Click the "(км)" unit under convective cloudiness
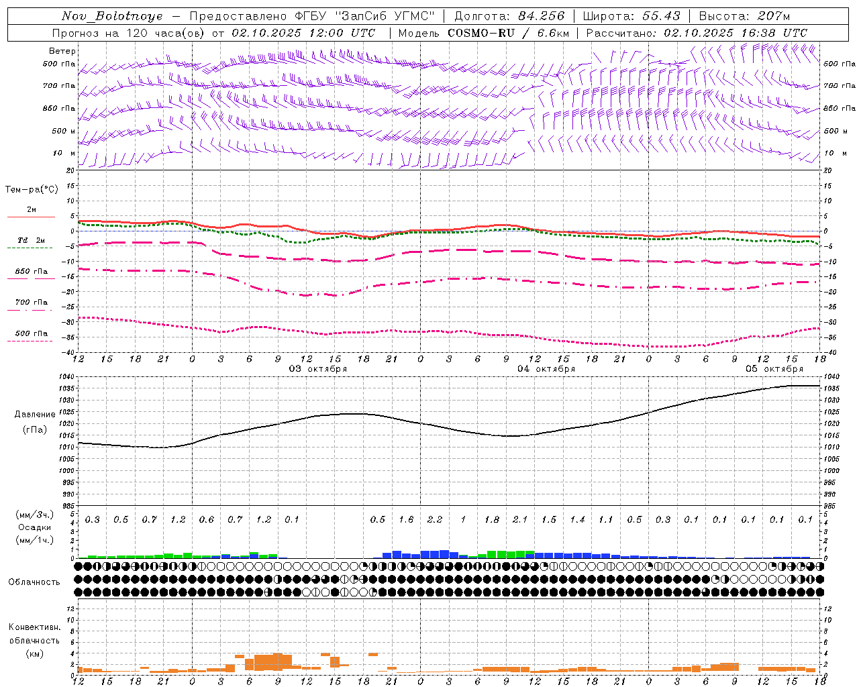This screenshot has width=859, height=687. point(35,653)
